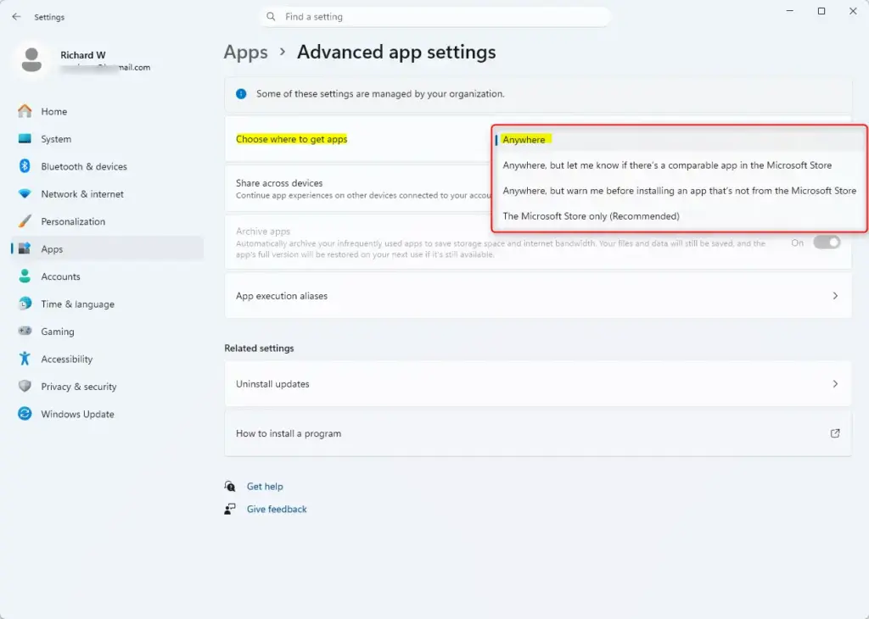This screenshot has width=869, height=619.
Task: Select Apps in the sidebar
Action: [107, 248]
